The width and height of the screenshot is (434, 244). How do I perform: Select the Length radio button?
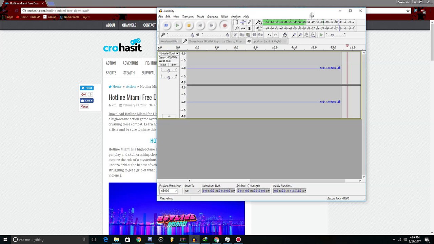tap(249, 186)
